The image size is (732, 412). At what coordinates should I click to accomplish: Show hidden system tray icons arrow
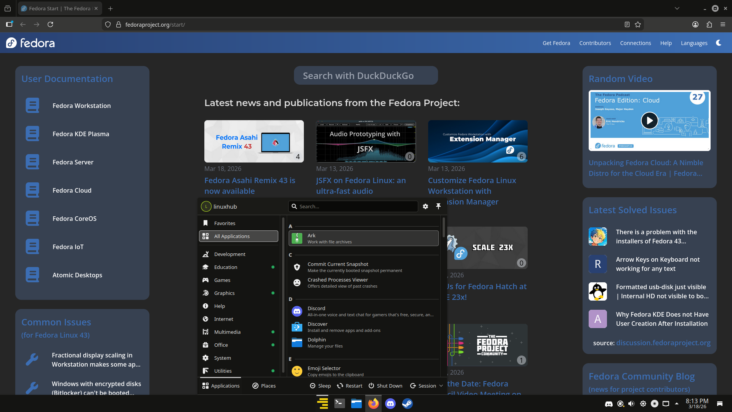pyautogui.click(x=677, y=404)
